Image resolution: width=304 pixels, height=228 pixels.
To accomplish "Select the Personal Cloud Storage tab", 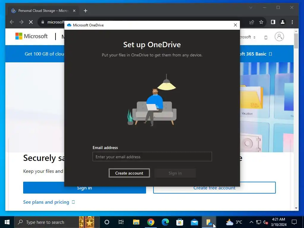I will point(43,11).
